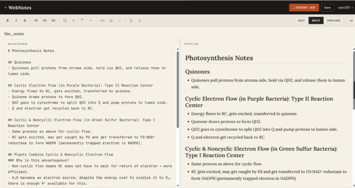Insert code block with braces icon
Screen dimensions: 355x188
[x=111, y=21]
